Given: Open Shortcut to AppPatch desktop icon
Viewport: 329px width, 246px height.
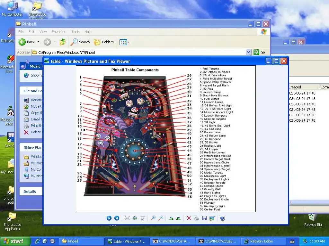Looking at the screenshot, I should (12, 222).
